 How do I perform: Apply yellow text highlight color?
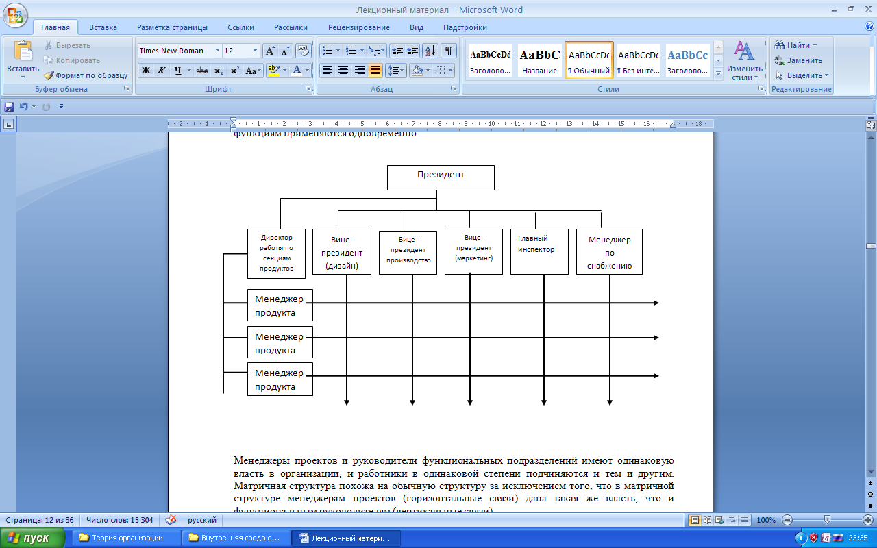pyautogui.click(x=273, y=70)
